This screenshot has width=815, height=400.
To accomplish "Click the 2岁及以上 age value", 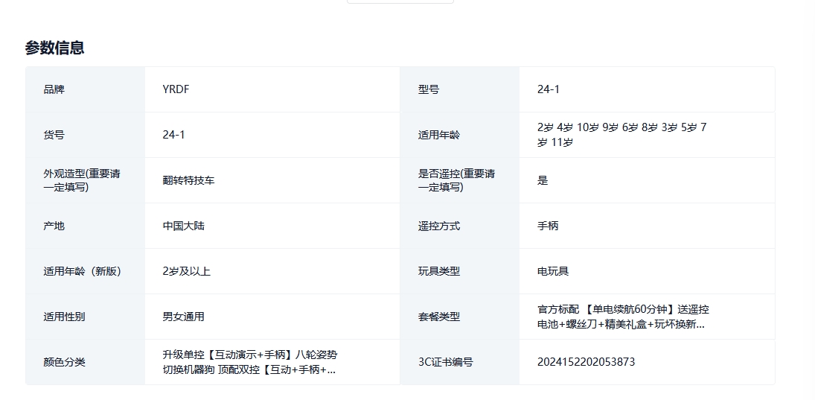I will coord(187,271).
